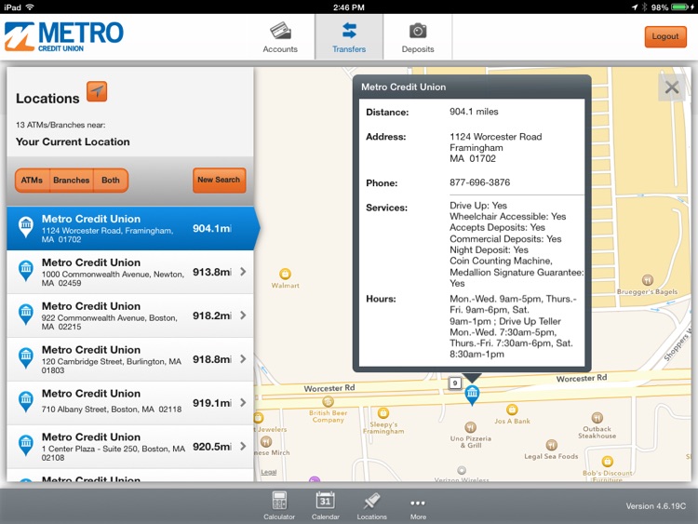Click 'Your Current Location' heading
698x524 pixels.
point(73,141)
